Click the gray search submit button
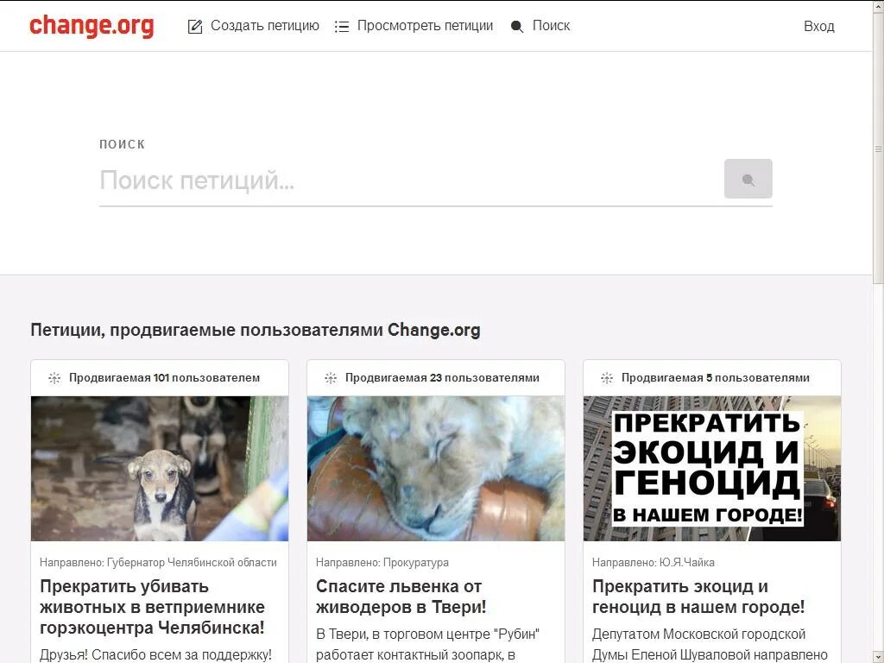 748,180
